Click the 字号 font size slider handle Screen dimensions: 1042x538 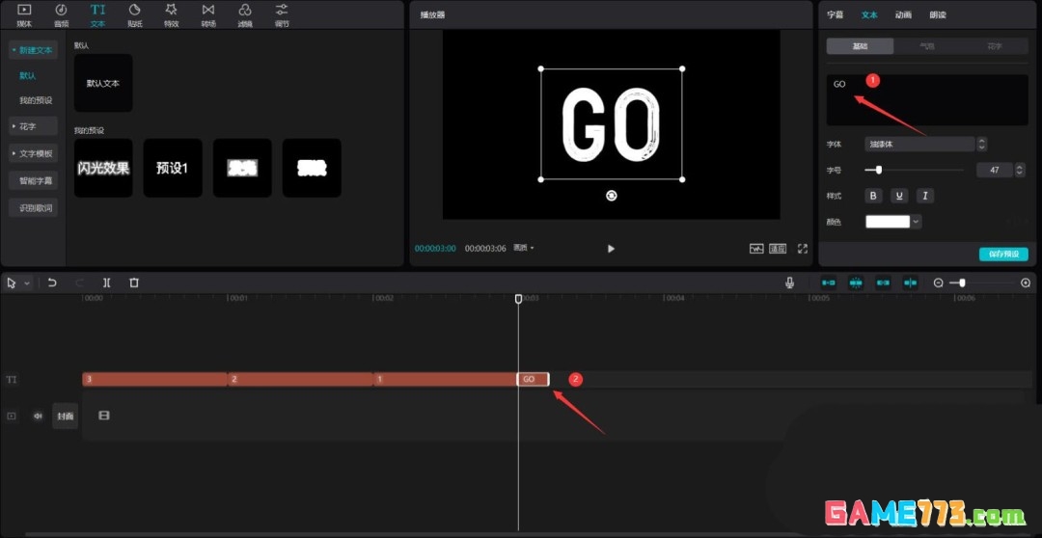pyautogui.click(x=878, y=170)
